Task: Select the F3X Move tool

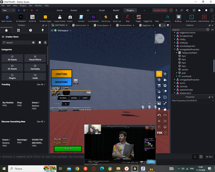Action: tap(159, 74)
